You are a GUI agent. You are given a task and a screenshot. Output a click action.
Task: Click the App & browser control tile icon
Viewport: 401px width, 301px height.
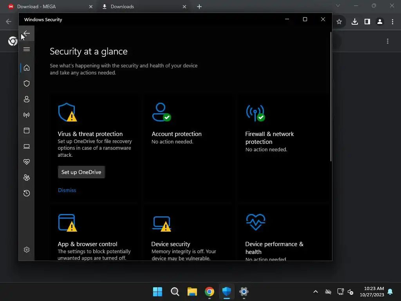tap(67, 223)
